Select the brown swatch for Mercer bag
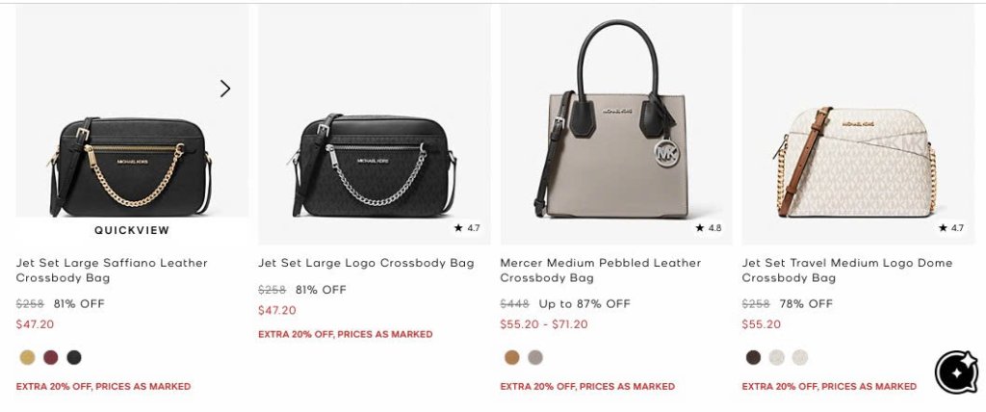Viewport: 986px width, 412px height. click(x=511, y=358)
